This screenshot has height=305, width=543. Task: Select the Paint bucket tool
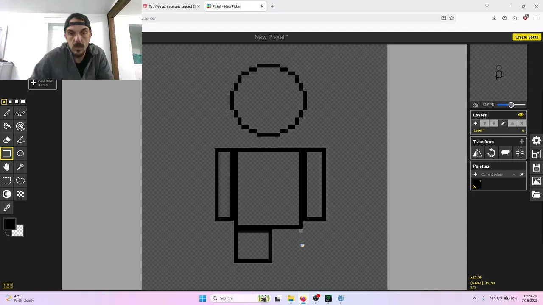7,126
